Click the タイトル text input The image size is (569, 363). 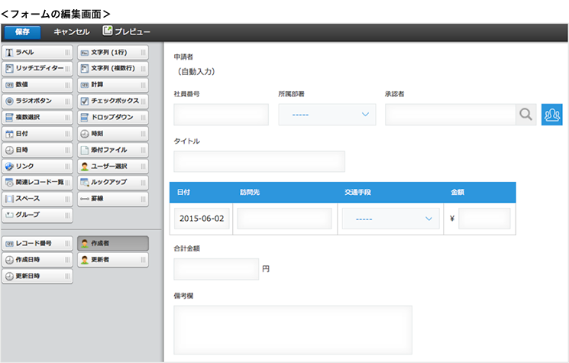click(259, 161)
